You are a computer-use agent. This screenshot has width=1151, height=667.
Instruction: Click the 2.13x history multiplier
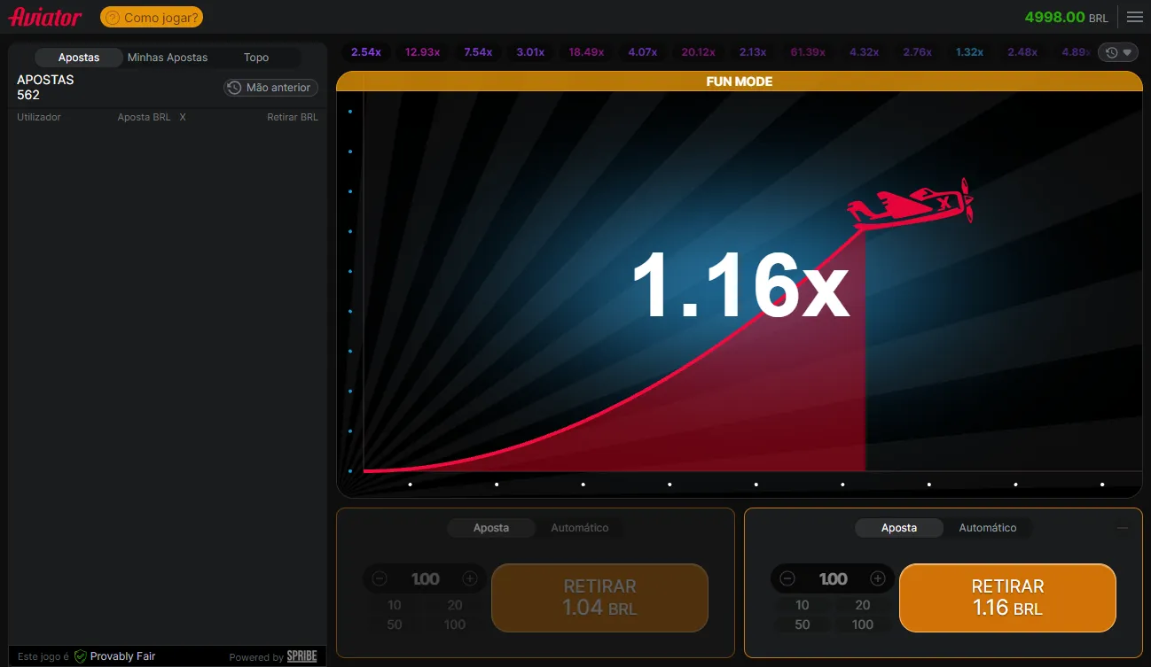753,52
